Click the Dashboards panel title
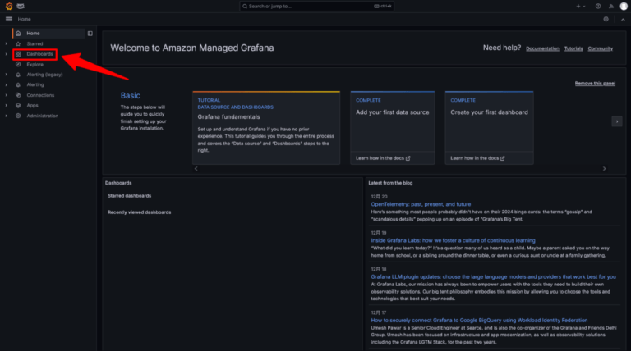Screen dimensions: 631x351 [118, 183]
